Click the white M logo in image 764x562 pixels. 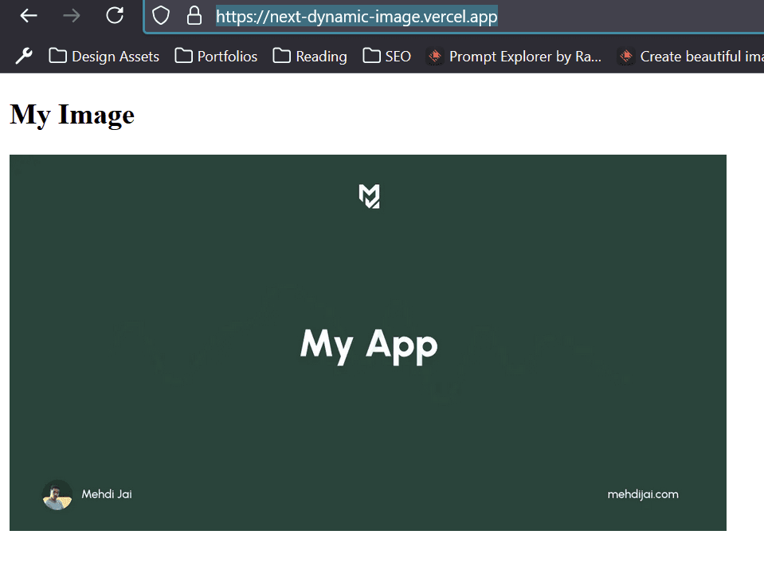click(x=369, y=196)
